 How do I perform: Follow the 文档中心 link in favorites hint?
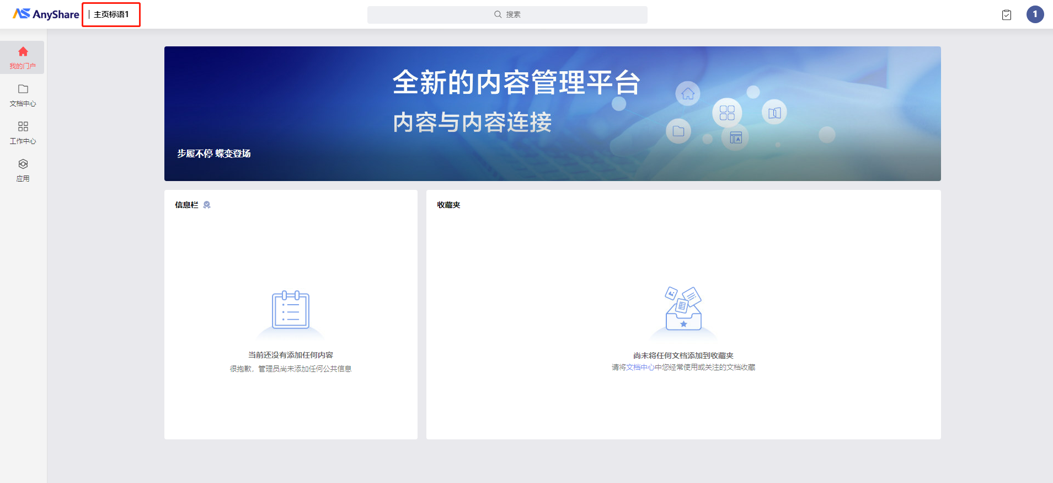pyautogui.click(x=640, y=367)
